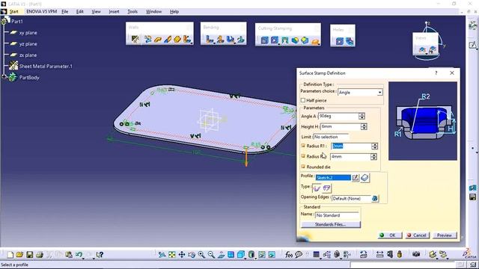Viewport: 479px width, 269px height.
Task: Click the camera Capture icon in bottom toolbar
Action: (x=416, y=254)
